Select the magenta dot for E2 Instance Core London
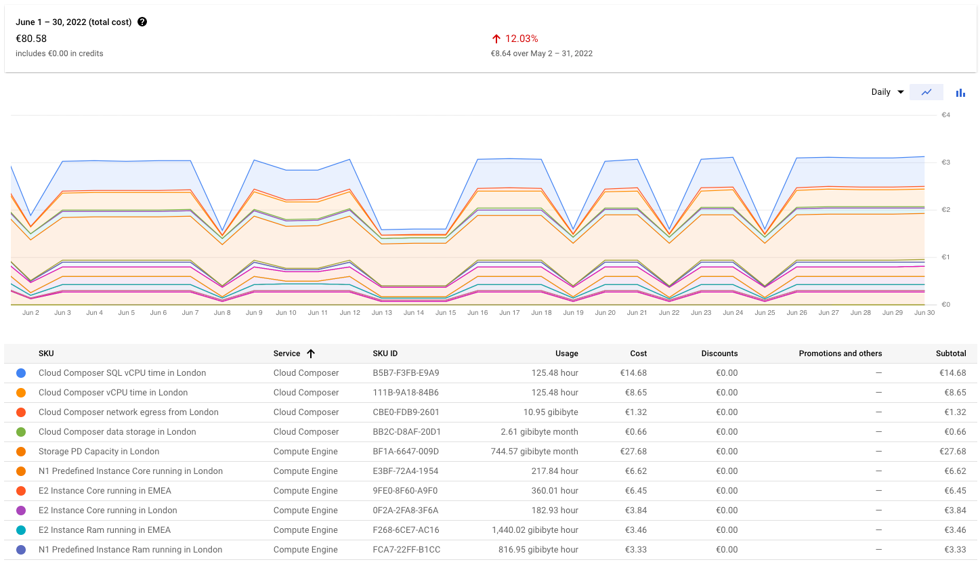Screen dimensions: 980x562 point(20,510)
